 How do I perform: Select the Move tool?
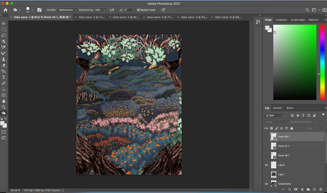[x=4, y=24]
